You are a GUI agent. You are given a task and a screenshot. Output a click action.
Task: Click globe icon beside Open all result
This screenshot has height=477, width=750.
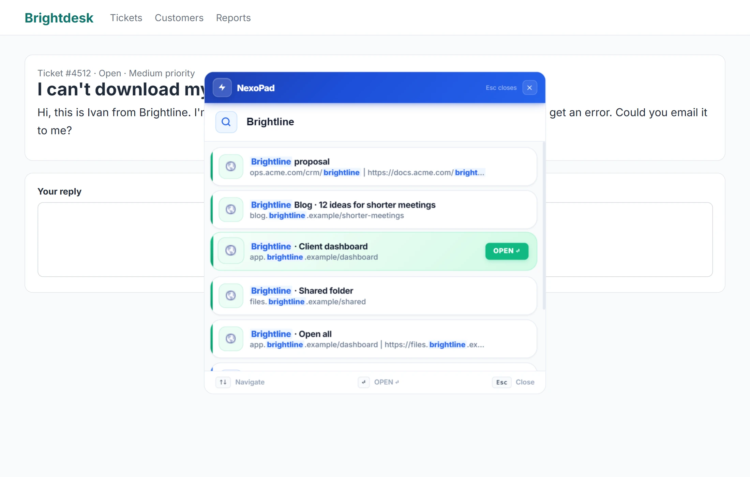tap(231, 338)
